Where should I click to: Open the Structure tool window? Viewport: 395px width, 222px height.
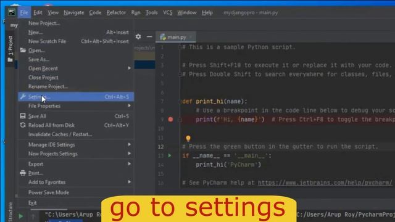[10, 212]
